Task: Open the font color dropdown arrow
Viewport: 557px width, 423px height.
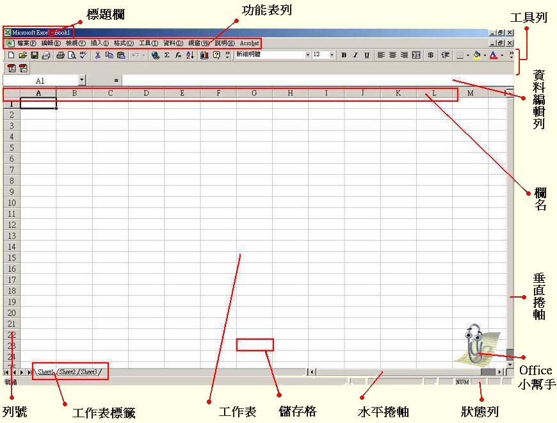Action: click(x=502, y=56)
